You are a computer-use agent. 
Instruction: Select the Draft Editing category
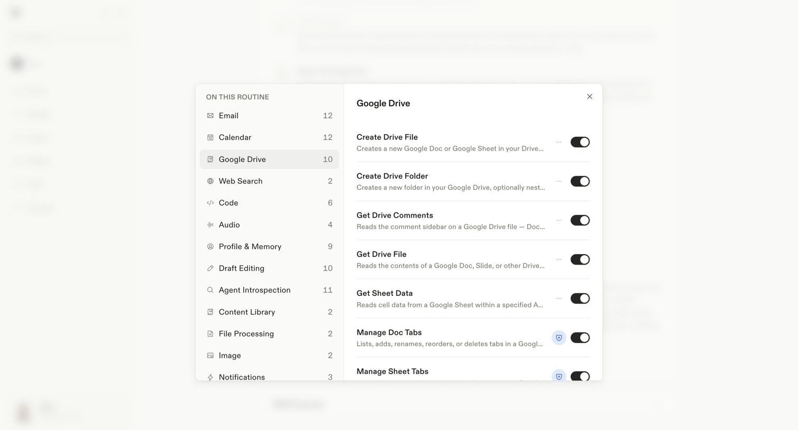click(269, 268)
